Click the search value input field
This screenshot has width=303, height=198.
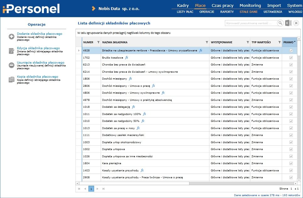point(251,23)
